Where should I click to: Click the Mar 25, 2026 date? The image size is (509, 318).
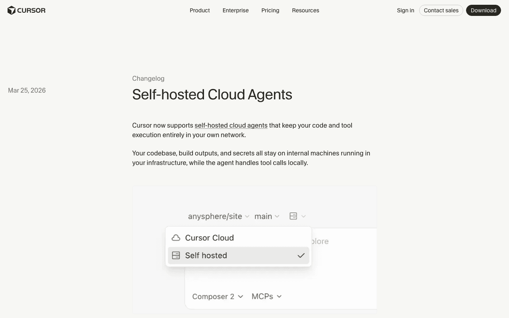click(27, 90)
